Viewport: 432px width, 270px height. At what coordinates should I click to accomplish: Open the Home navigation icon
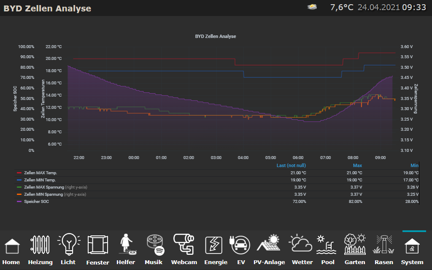[x=12, y=246]
